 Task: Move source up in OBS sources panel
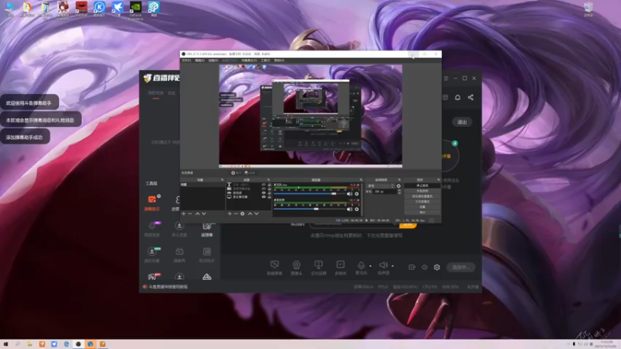point(250,214)
